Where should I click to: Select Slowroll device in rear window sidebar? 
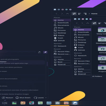(x=62, y=65)
